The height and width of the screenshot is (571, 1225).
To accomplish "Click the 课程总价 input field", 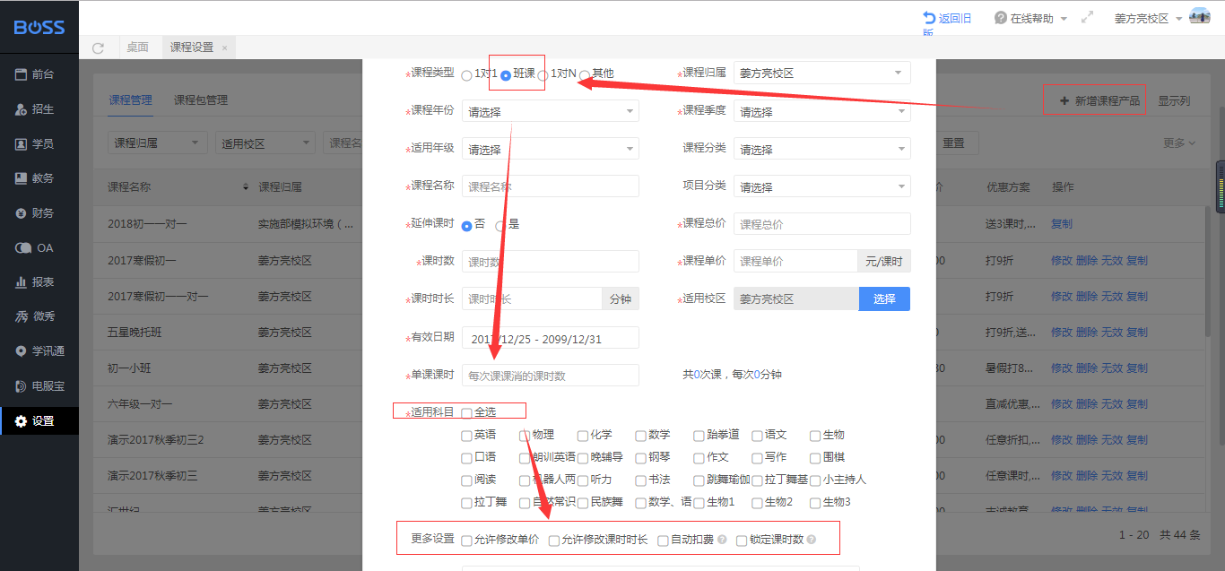I will coord(821,224).
